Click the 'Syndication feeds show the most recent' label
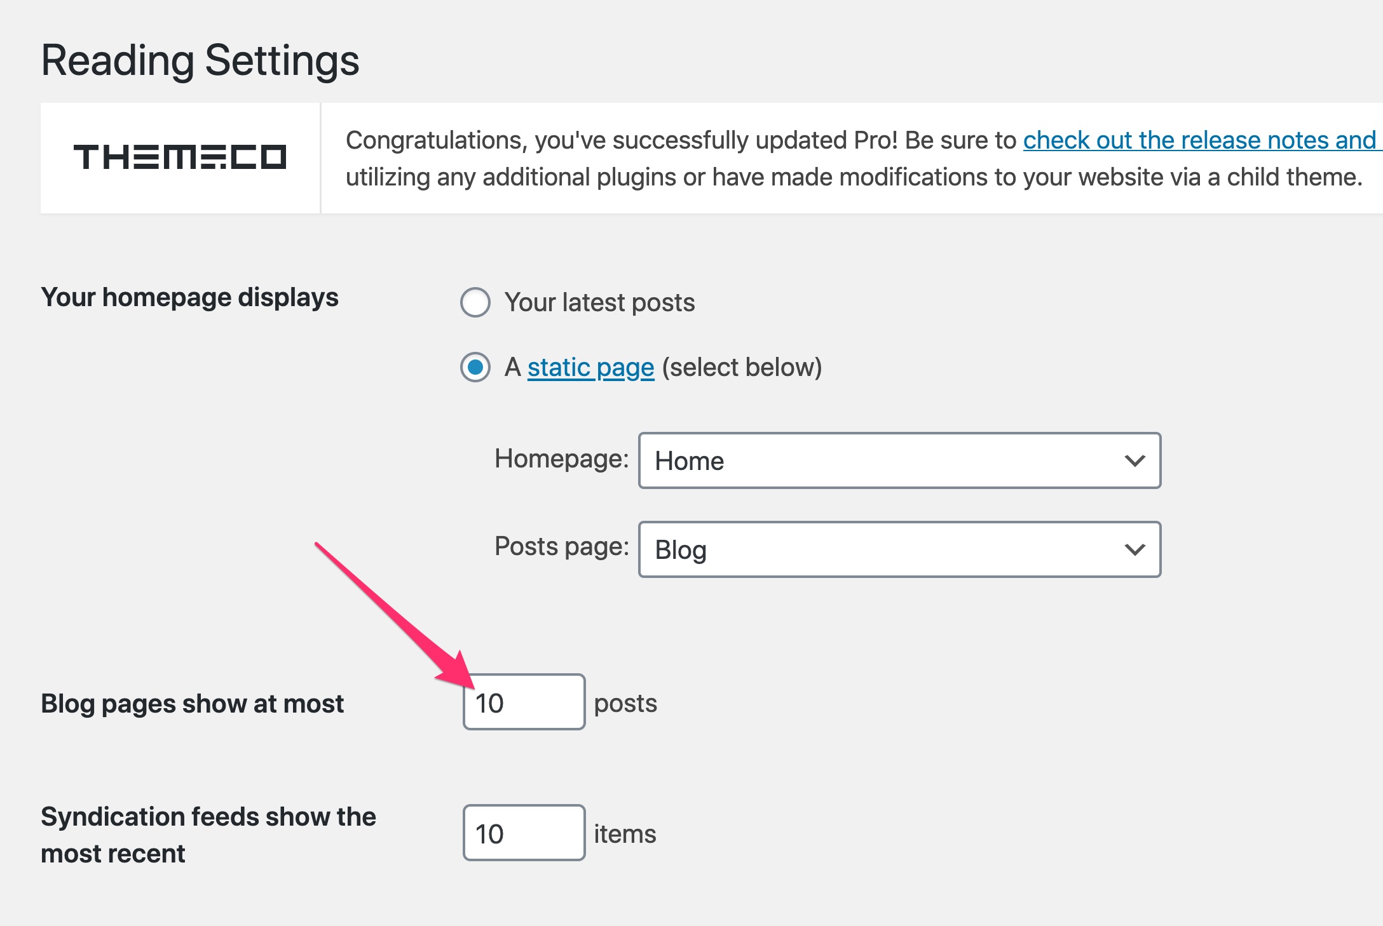This screenshot has width=1383, height=926. coord(208,835)
